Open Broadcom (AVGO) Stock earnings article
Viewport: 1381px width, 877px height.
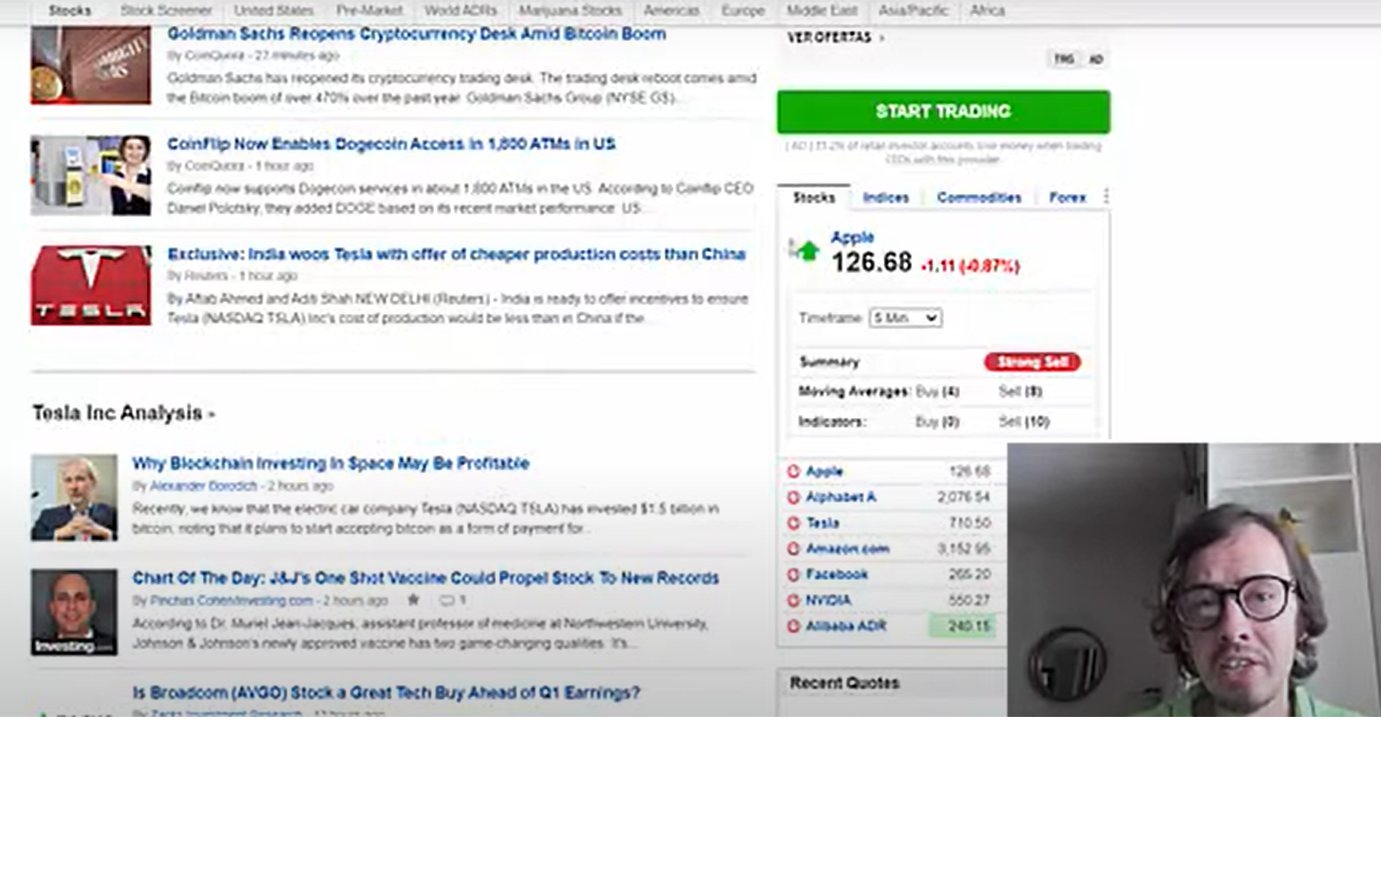click(x=385, y=692)
